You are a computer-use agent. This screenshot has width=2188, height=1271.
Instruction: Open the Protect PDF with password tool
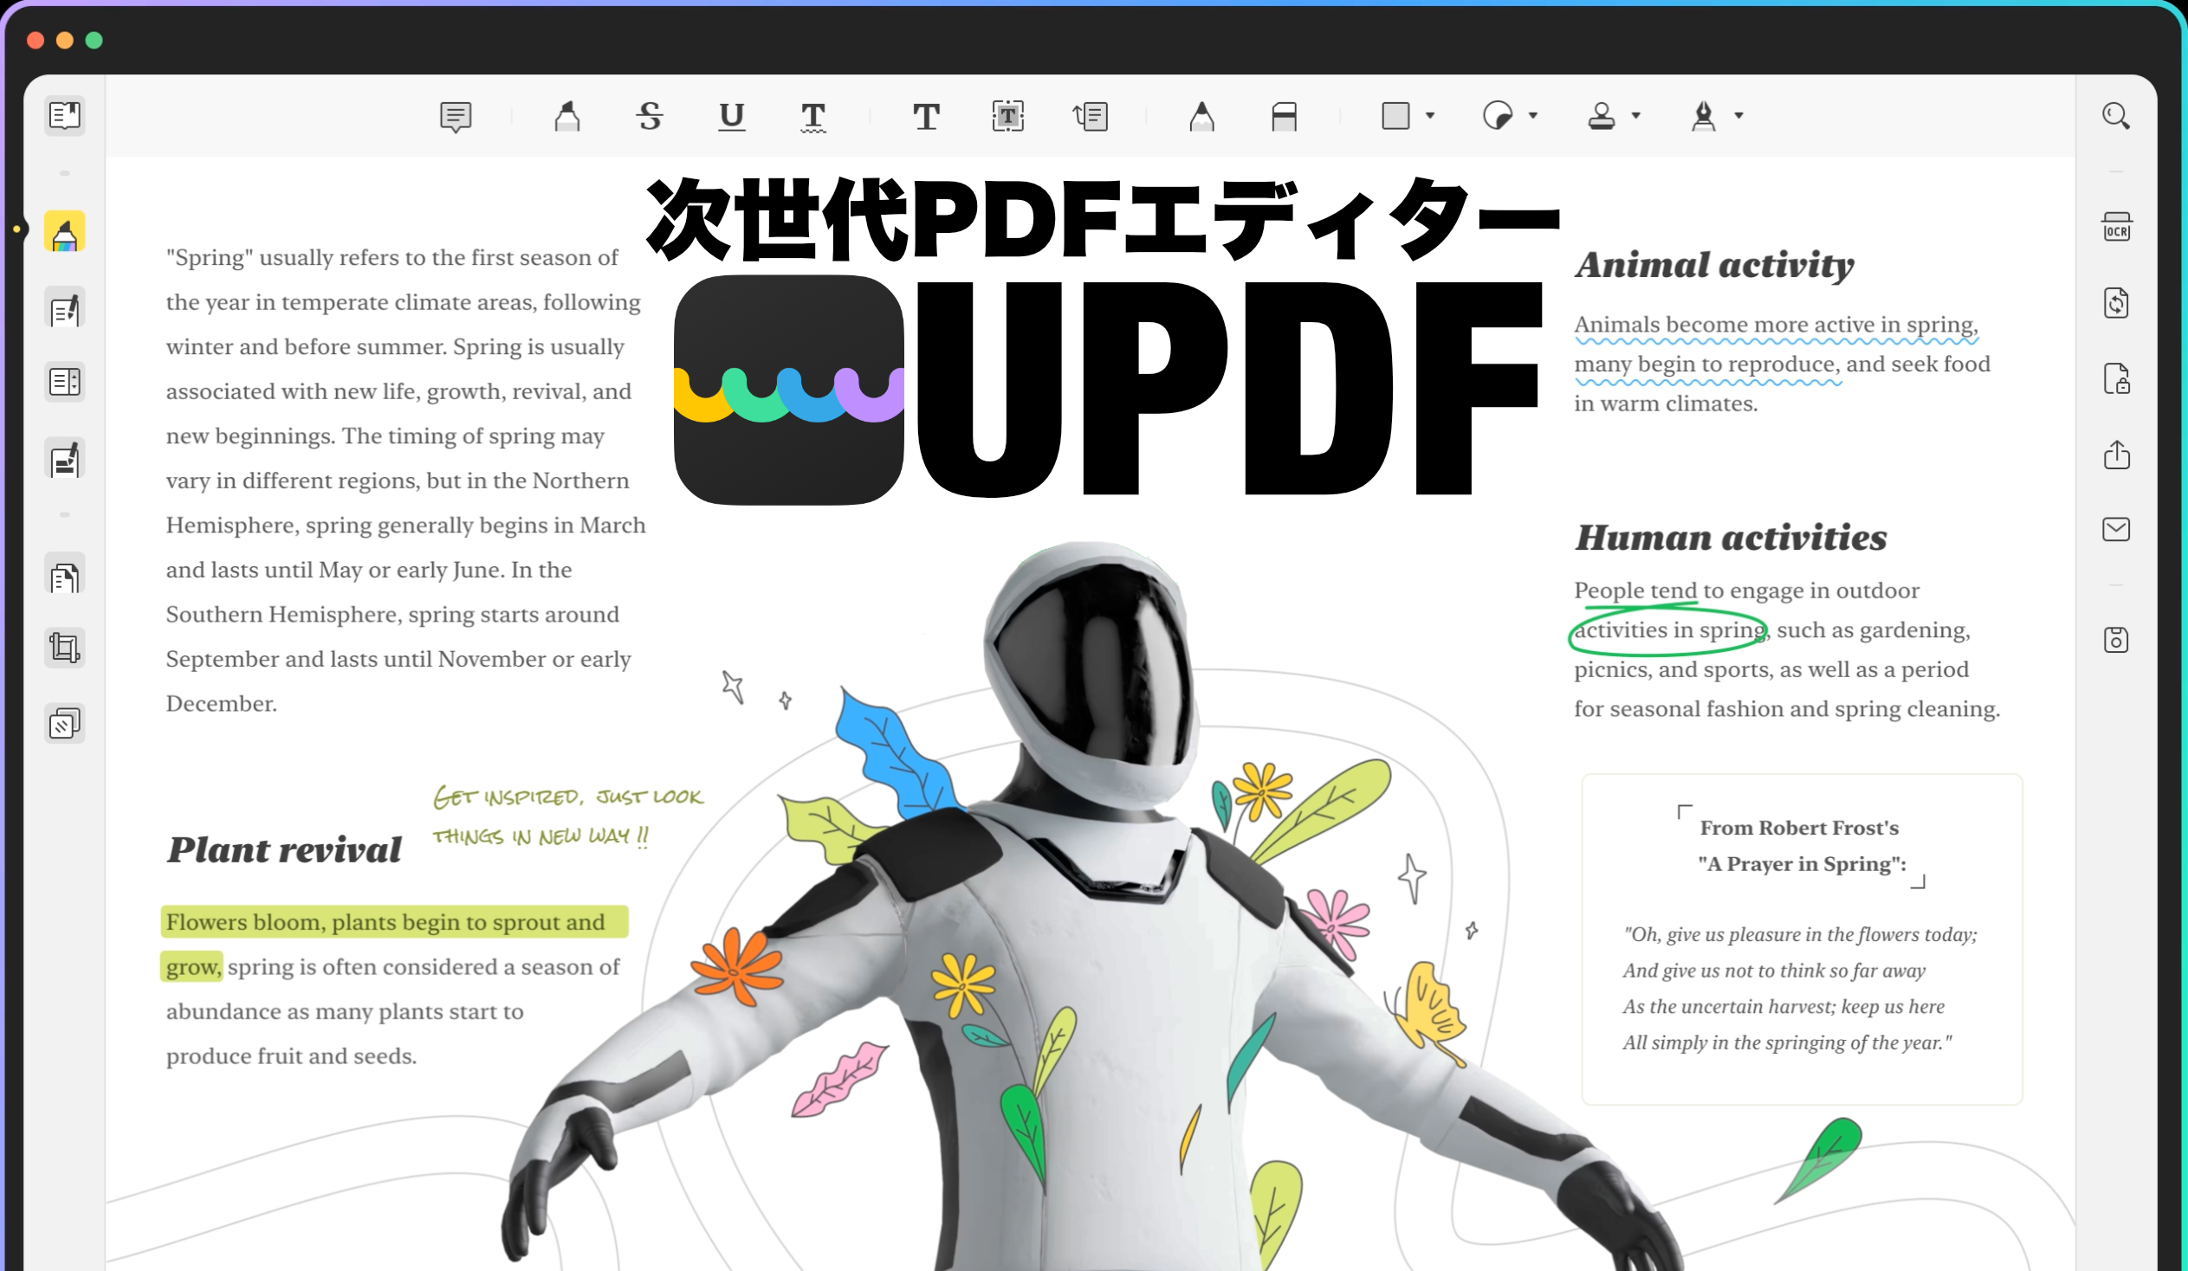coord(2117,378)
